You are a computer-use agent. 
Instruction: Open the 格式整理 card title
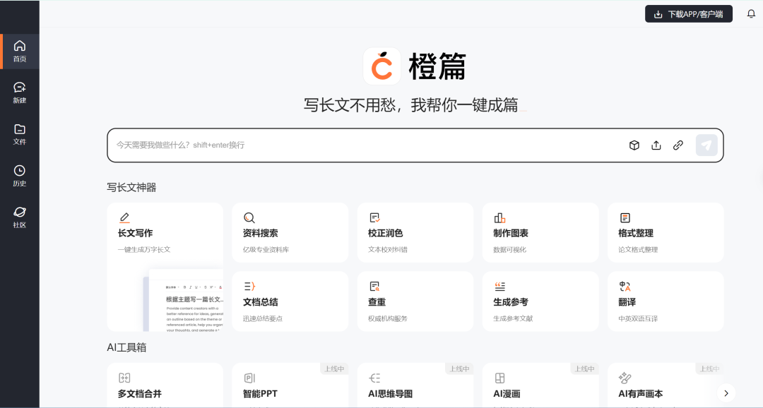coord(636,233)
